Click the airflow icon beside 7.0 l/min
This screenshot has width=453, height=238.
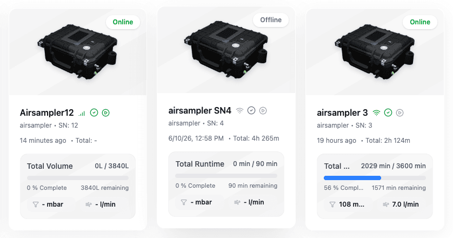[385, 204]
